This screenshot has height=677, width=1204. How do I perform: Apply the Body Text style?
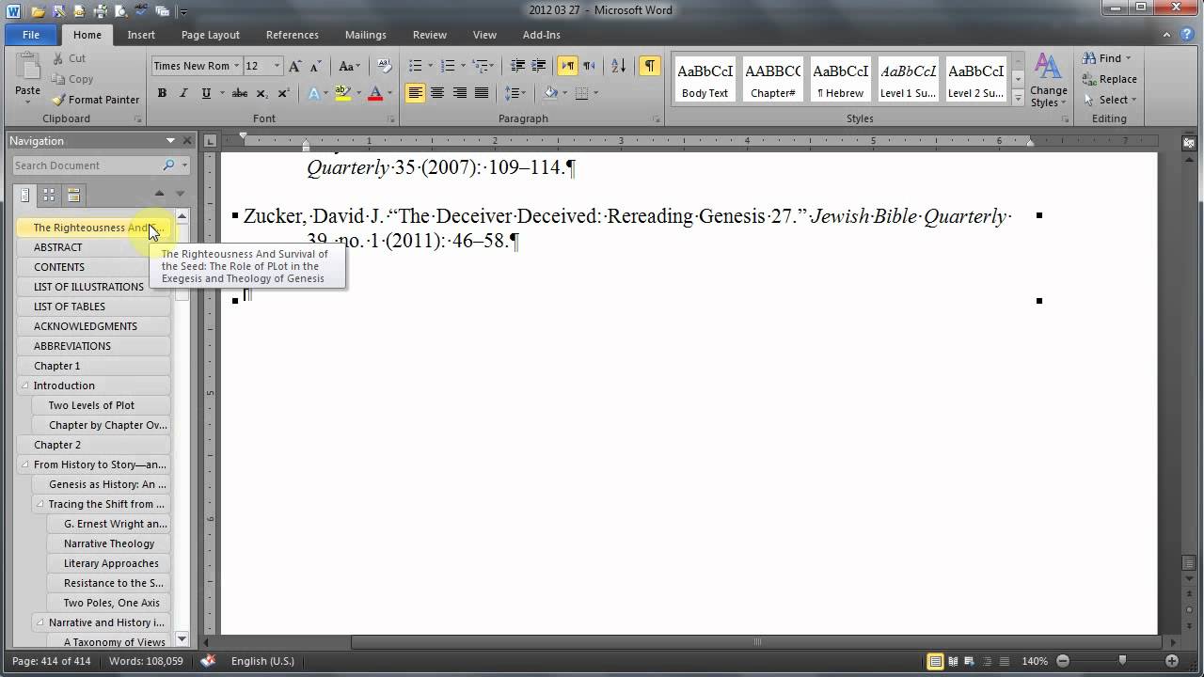click(x=705, y=80)
